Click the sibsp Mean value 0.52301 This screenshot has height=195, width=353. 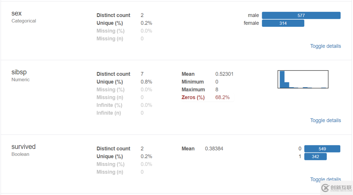click(x=224, y=74)
